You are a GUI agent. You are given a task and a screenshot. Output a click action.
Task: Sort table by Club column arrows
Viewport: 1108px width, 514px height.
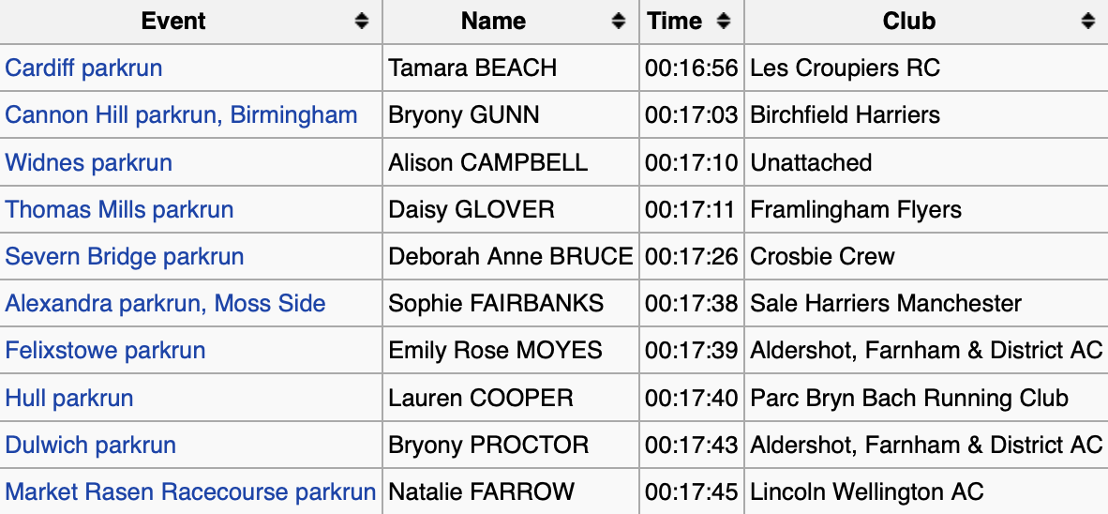pos(1087,22)
